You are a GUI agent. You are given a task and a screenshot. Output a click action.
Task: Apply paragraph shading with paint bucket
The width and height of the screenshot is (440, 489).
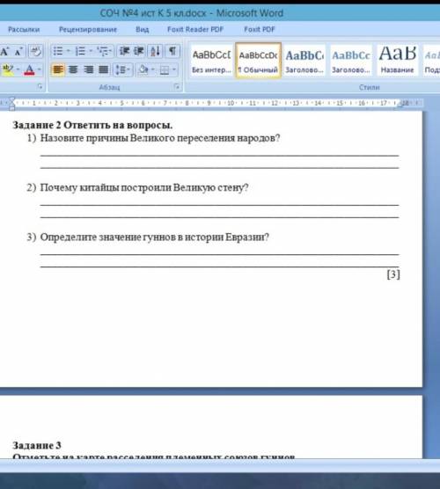tap(143, 69)
